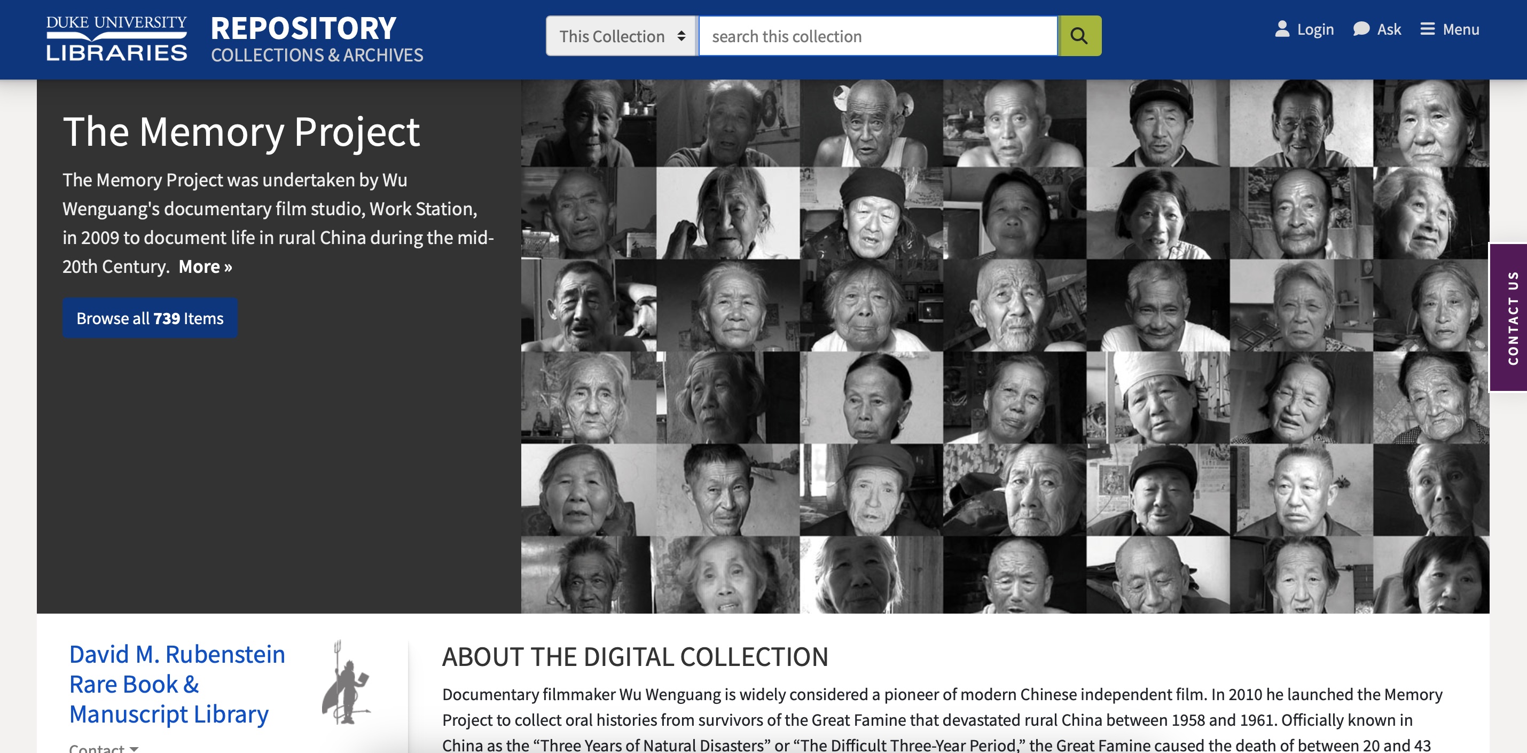Click the search this collection field
Screen dimensions: 1527x753
[x=878, y=36]
